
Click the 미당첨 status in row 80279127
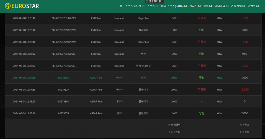pos(202,90)
